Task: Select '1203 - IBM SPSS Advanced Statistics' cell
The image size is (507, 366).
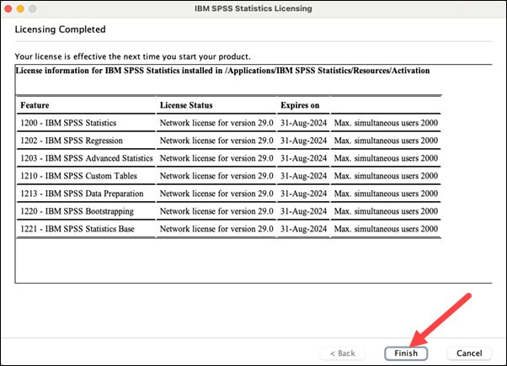Action: pos(87,158)
